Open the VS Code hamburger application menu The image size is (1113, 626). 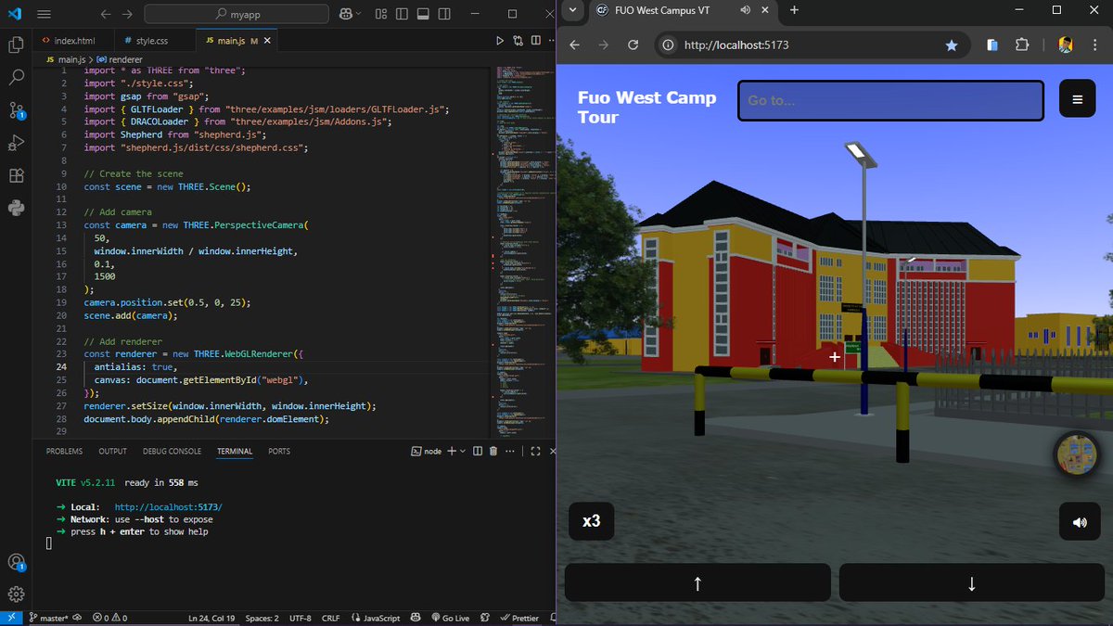tap(45, 14)
